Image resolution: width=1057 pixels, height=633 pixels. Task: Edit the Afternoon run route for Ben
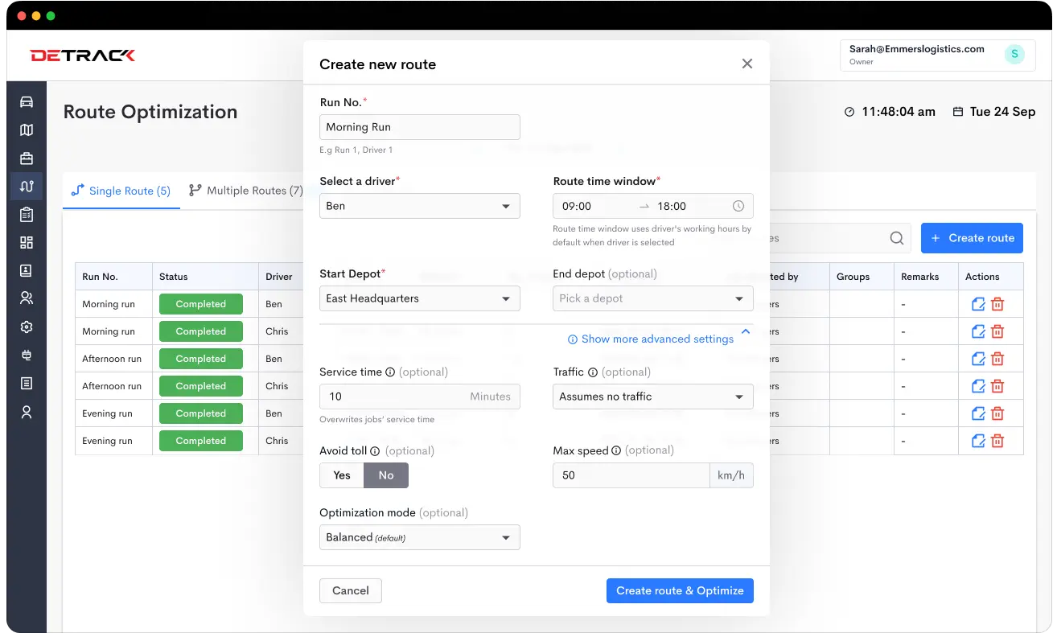coord(978,359)
